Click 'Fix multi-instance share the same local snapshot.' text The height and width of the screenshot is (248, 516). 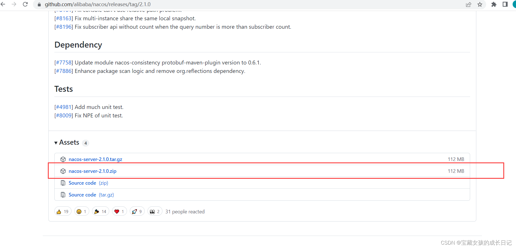click(x=135, y=18)
